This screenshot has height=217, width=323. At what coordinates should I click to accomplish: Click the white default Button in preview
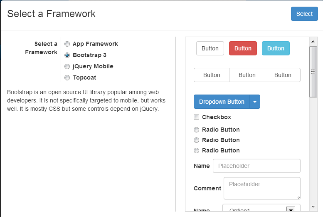tap(210, 48)
